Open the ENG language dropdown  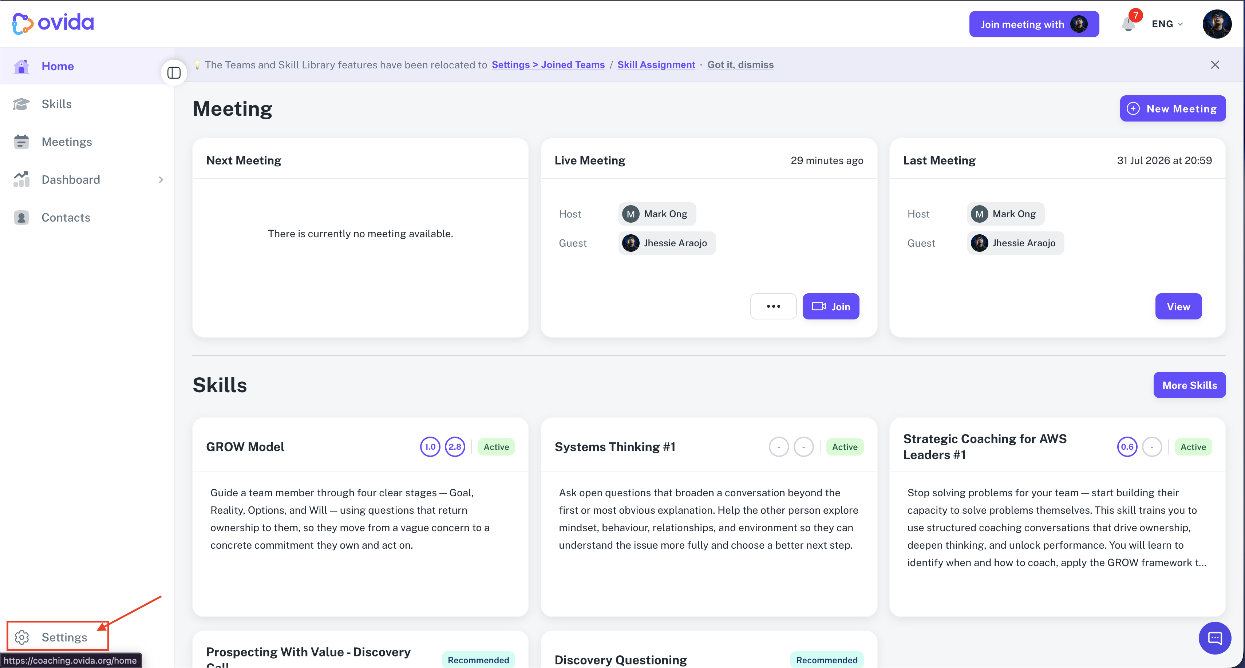(1167, 24)
